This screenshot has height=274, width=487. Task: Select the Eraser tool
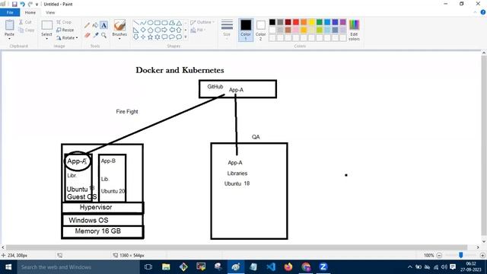point(88,36)
